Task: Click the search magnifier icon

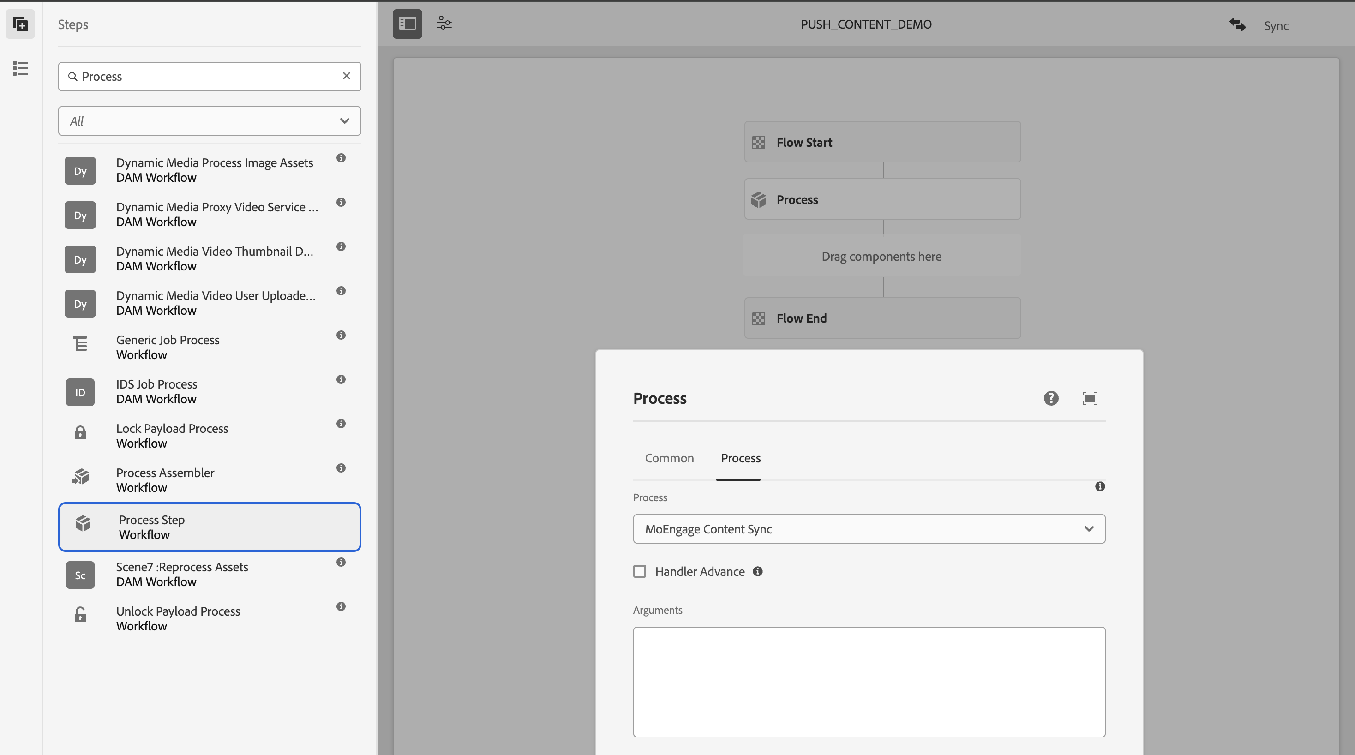Action: [x=72, y=77]
